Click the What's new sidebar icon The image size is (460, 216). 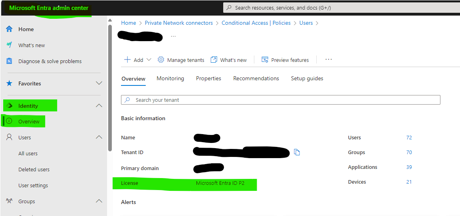10,45
